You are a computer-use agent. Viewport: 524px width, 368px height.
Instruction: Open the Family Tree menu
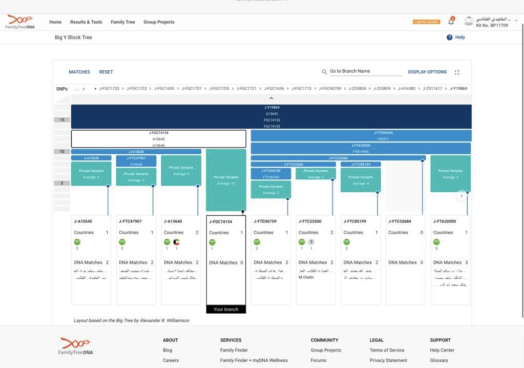[123, 22]
